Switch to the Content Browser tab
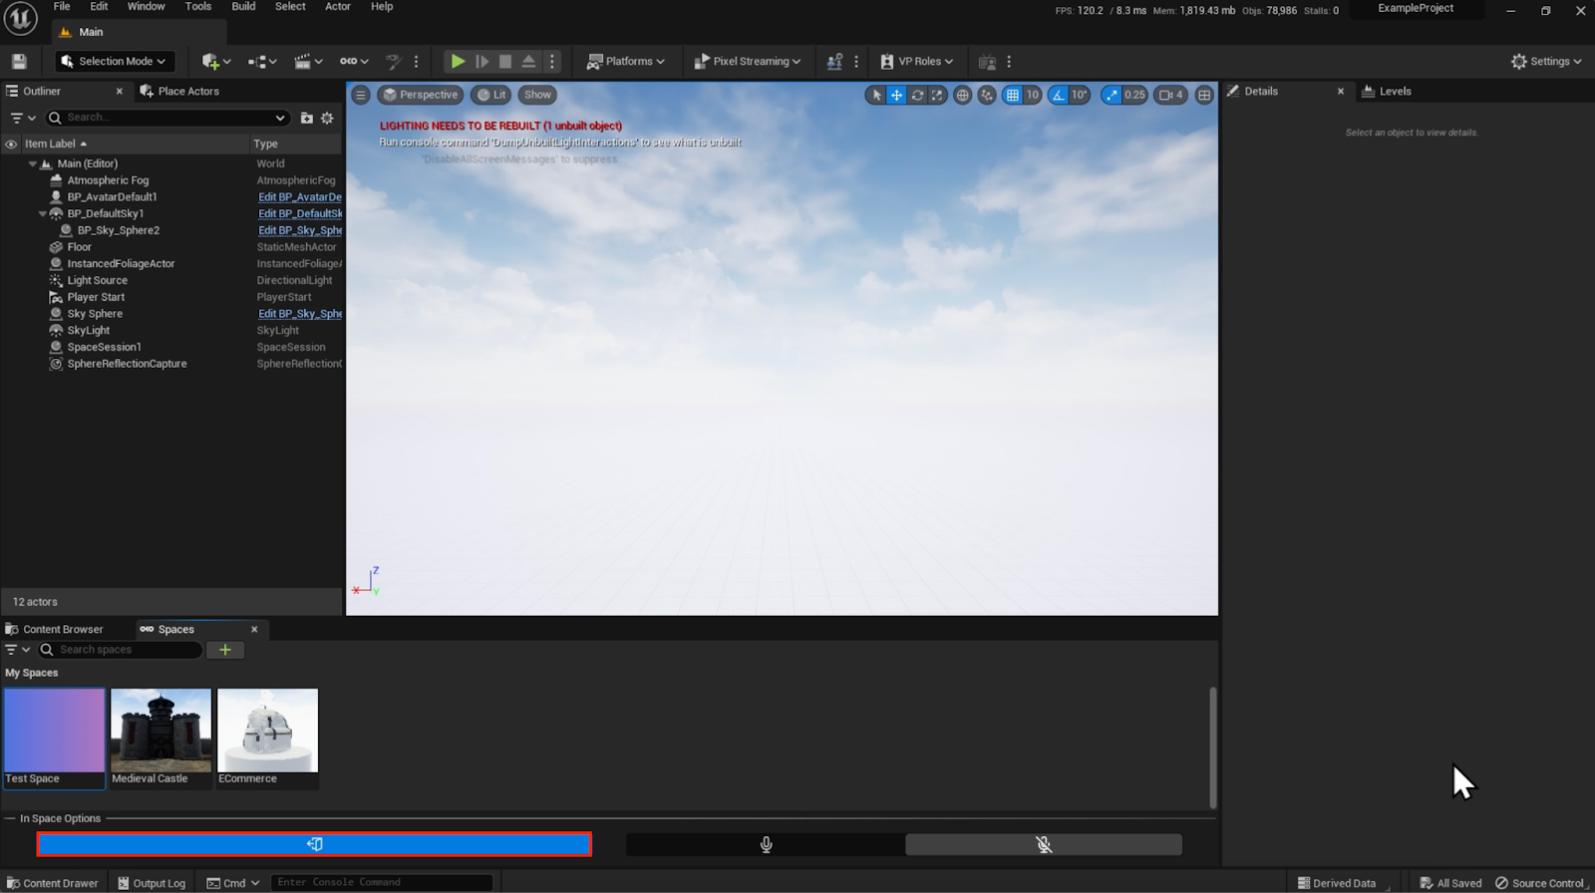1595x893 pixels. tap(62, 629)
